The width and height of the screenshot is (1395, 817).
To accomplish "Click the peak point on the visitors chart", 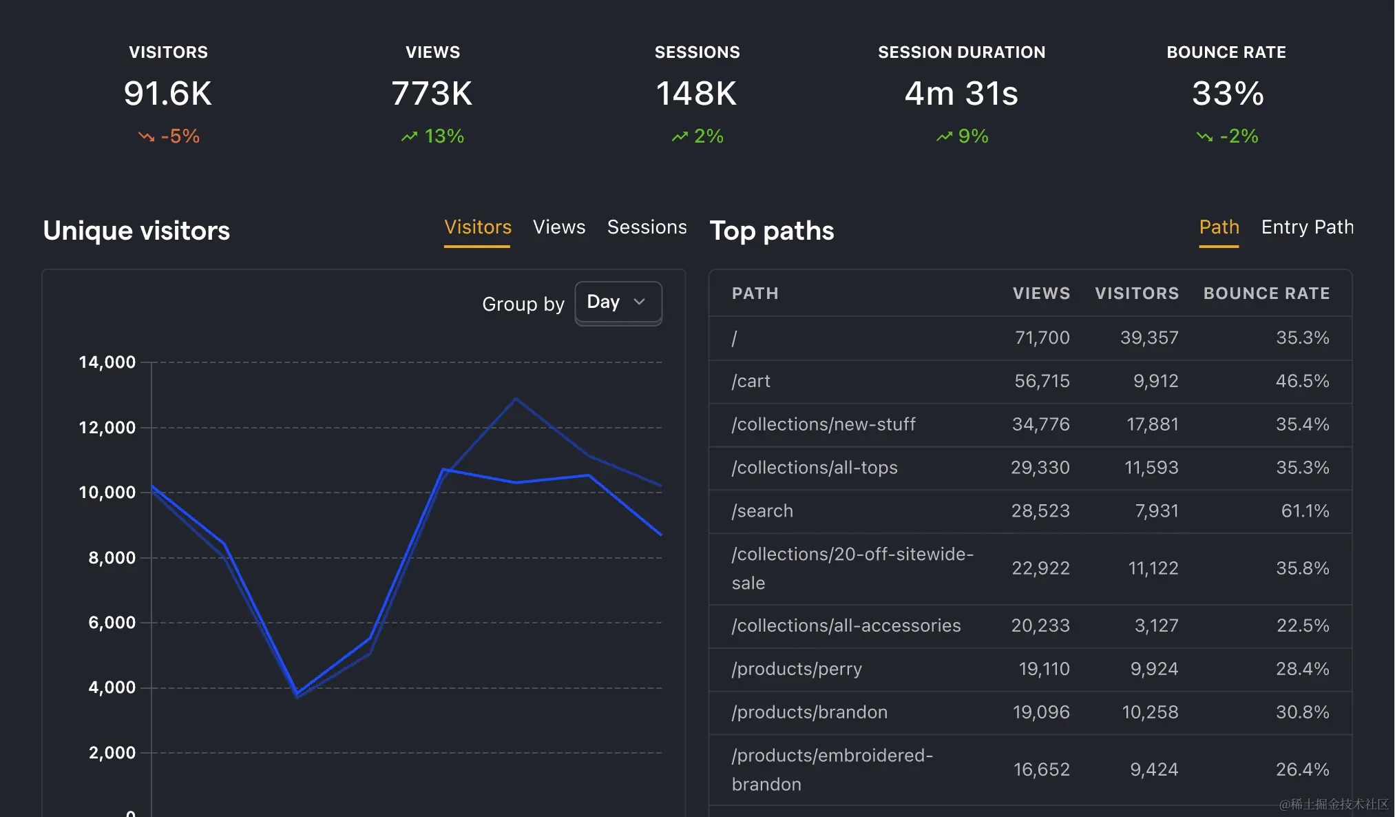I will (516, 399).
